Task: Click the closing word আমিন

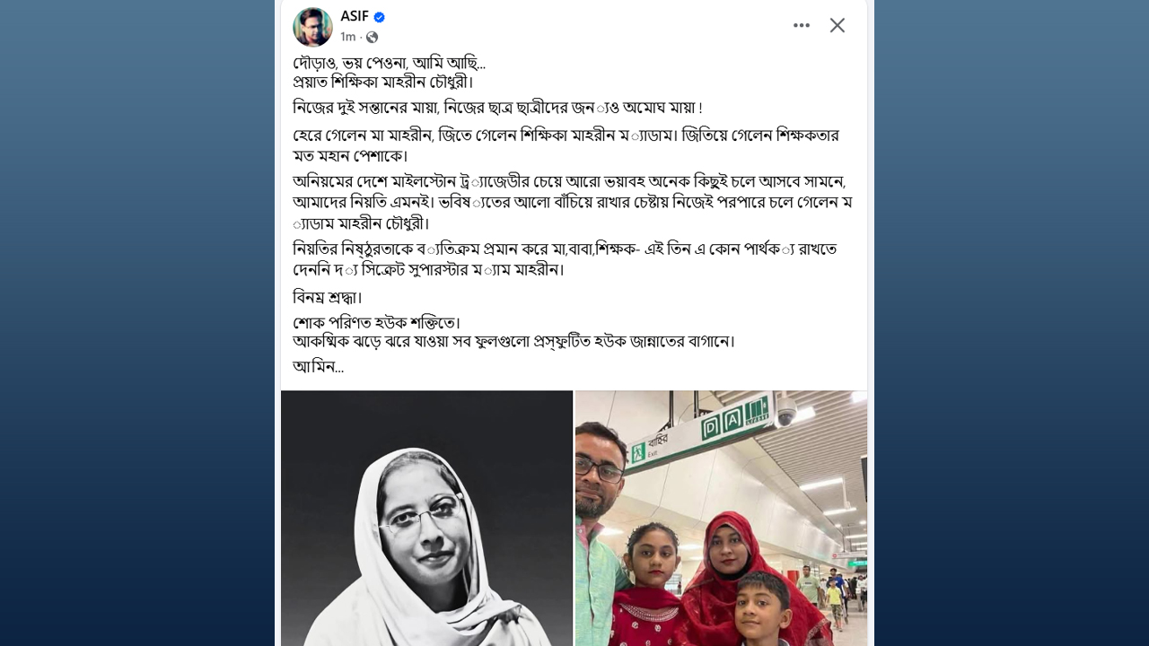Action: (318, 366)
